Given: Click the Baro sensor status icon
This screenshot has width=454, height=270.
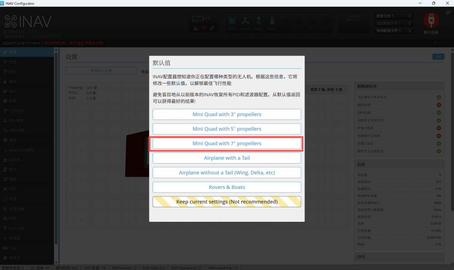Looking at the screenshot, I should pyautogui.click(x=272, y=23).
